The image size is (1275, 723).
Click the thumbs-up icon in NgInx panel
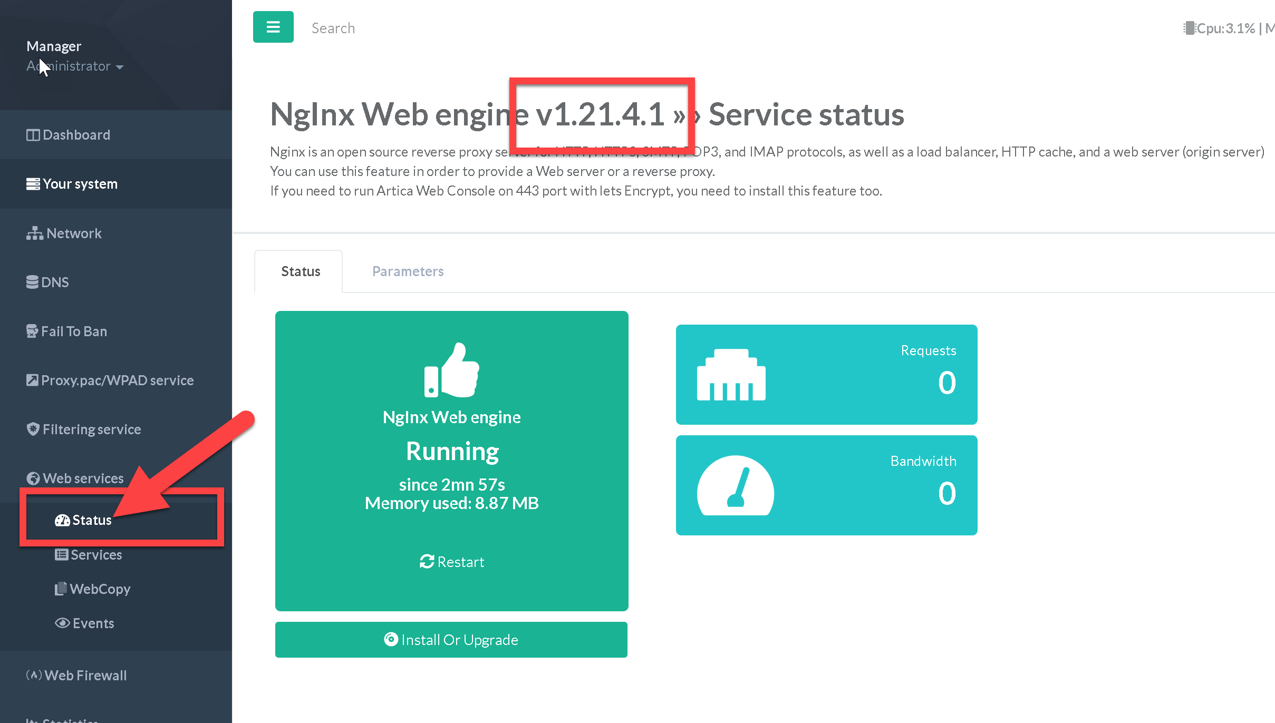[x=451, y=370]
